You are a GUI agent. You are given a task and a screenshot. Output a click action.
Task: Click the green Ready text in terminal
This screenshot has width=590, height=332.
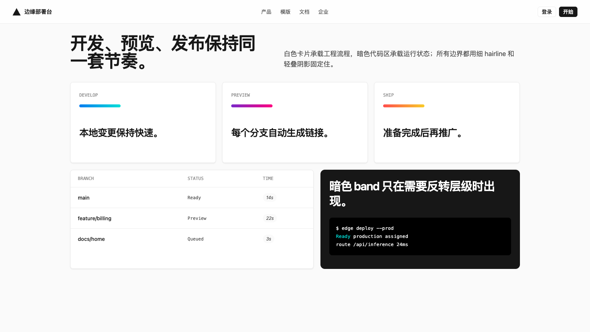(x=343, y=236)
